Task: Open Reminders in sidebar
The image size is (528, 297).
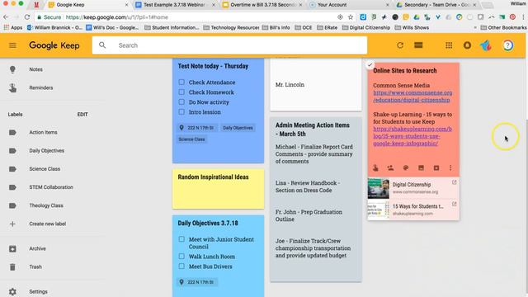Action: [x=40, y=87]
